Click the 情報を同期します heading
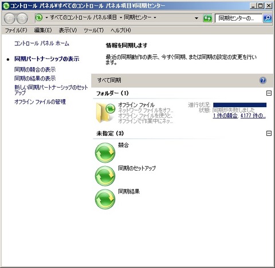Image resolution: width=275 pixels, height=268 pixels. 127,45
